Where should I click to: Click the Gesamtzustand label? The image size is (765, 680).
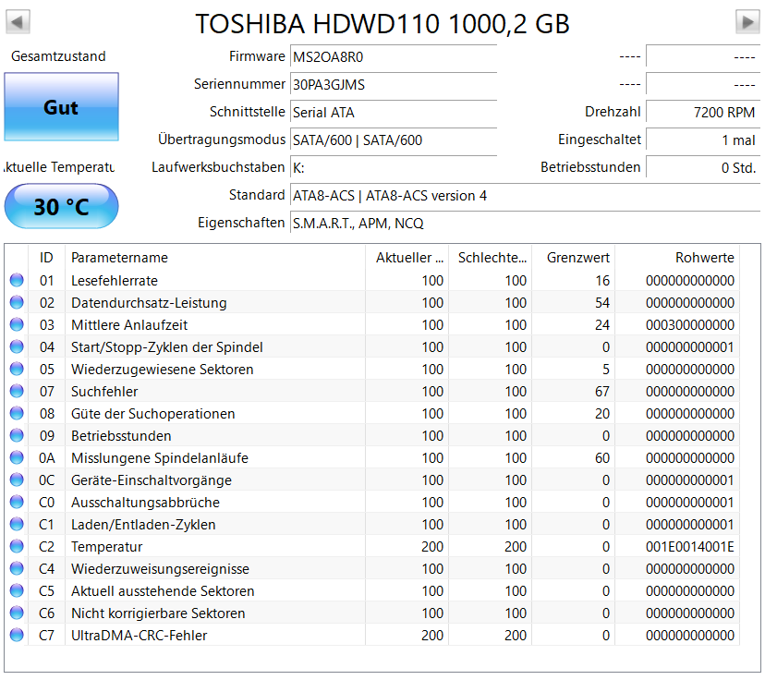58,56
